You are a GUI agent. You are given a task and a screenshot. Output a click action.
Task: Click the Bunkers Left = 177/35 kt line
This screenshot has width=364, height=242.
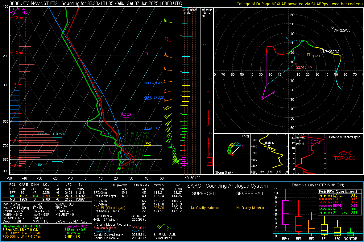pos(120,231)
